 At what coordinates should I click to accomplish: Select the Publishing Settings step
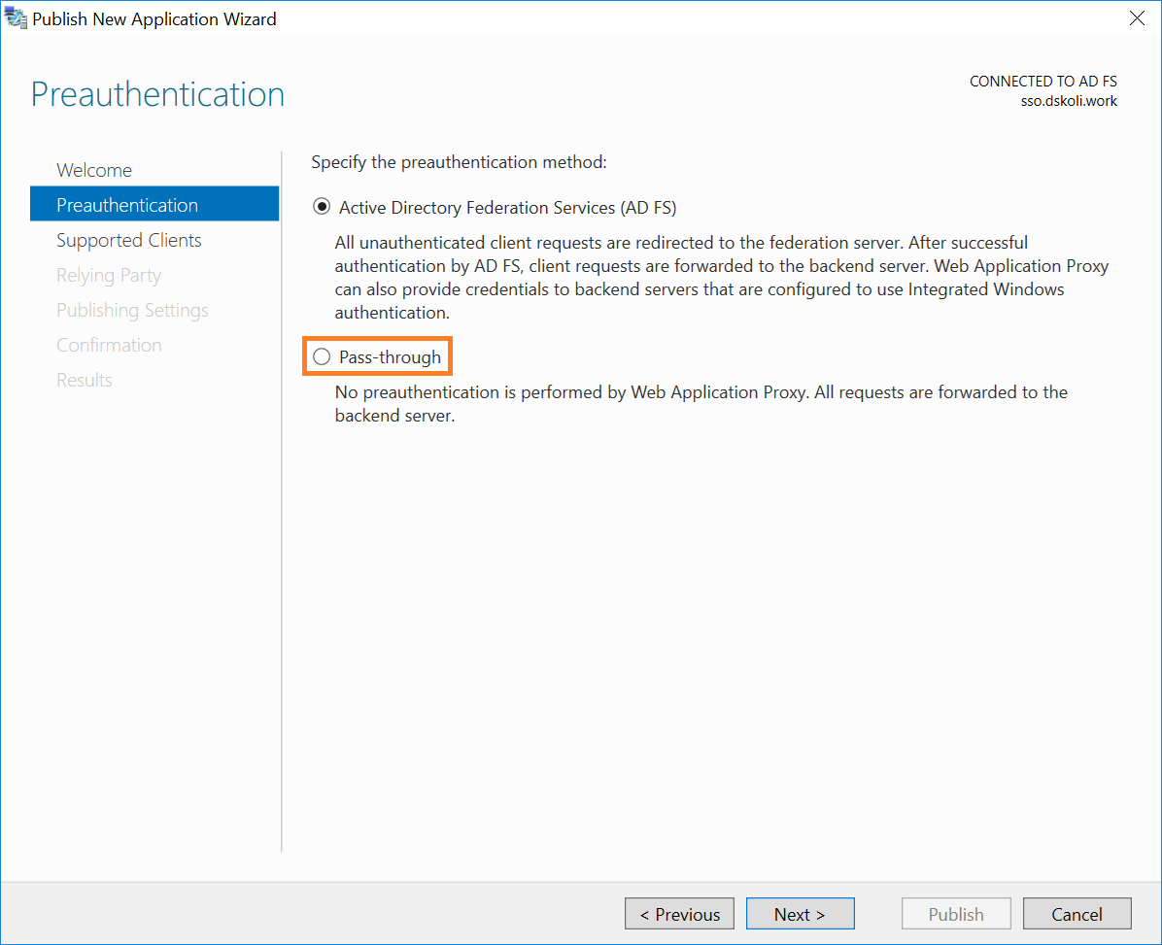coord(132,311)
